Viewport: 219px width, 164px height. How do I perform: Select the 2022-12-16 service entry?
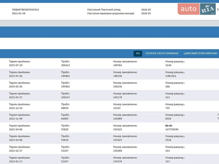pyautogui.click(x=109, y=106)
